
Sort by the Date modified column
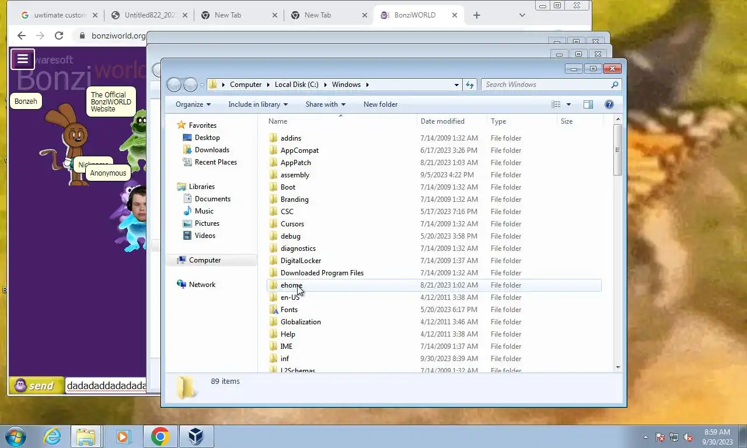click(x=452, y=121)
